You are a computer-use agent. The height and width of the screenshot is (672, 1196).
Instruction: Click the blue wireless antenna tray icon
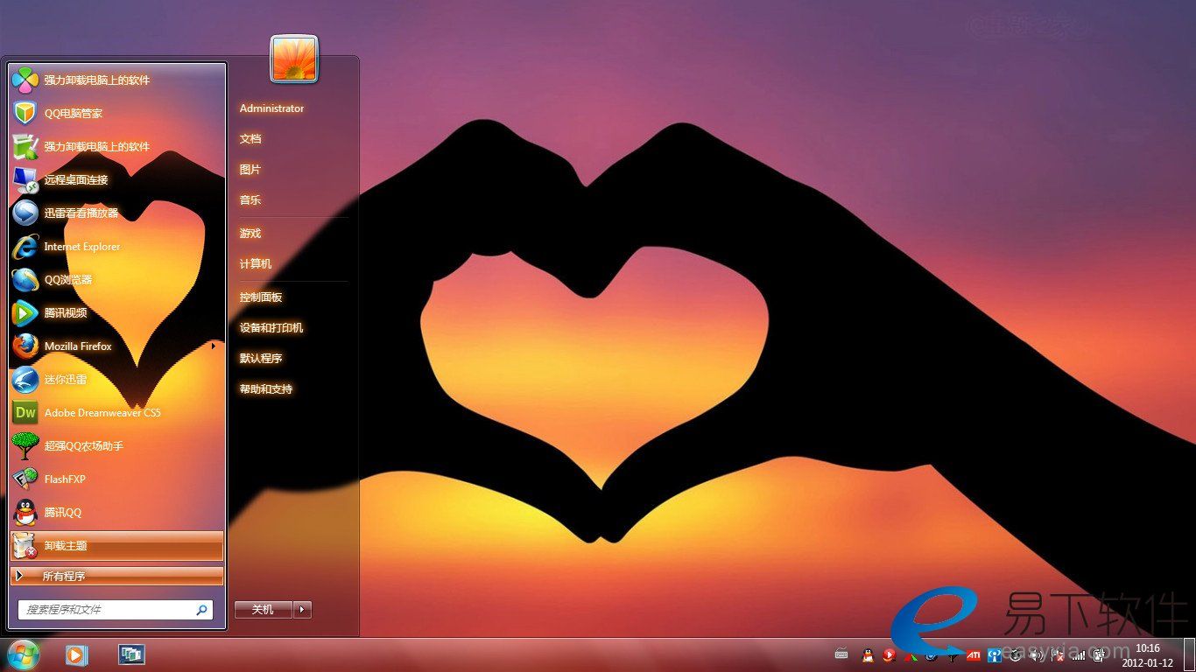tap(995, 654)
